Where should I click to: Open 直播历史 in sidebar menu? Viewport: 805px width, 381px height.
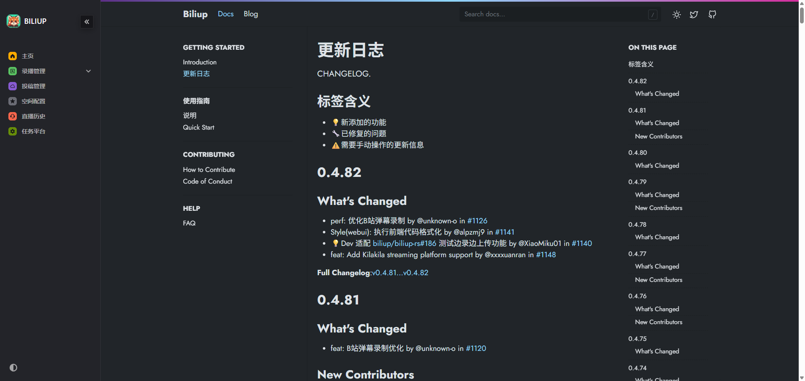34,116
